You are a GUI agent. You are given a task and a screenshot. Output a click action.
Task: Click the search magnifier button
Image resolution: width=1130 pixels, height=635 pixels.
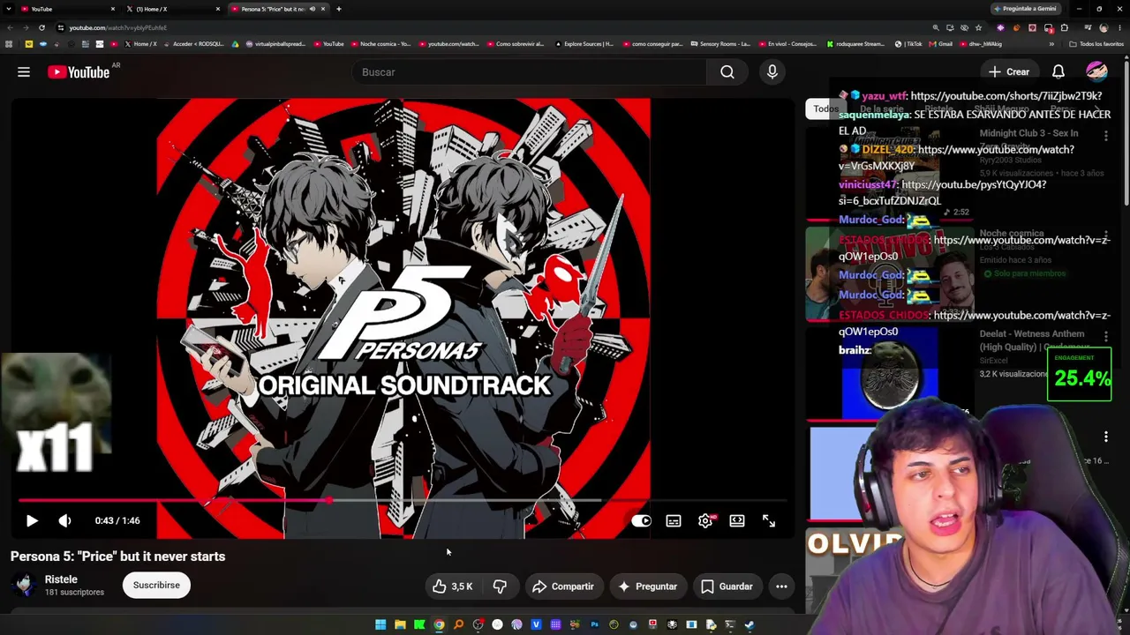(x=727, y=72)
